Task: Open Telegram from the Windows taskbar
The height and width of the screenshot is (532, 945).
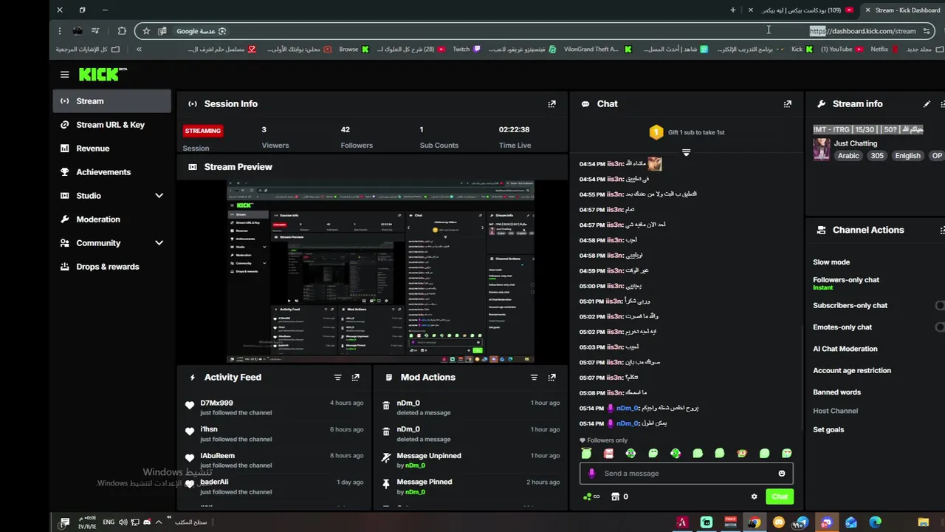Action: 800,522
